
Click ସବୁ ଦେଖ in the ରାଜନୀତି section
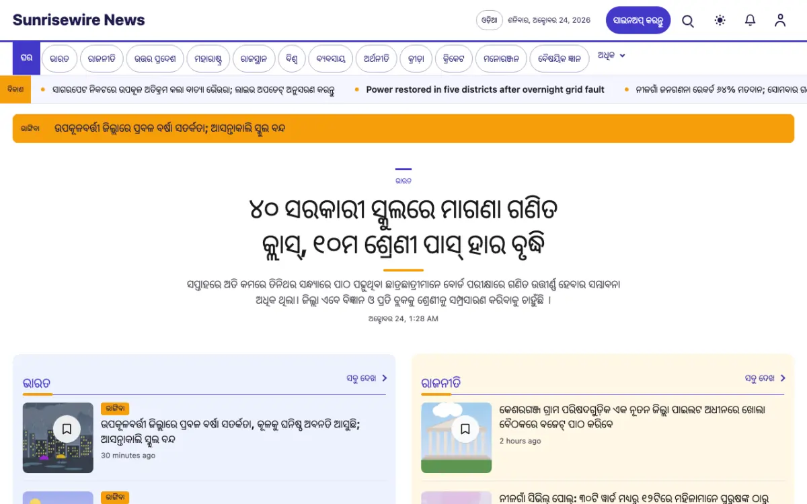coord(765,378)
